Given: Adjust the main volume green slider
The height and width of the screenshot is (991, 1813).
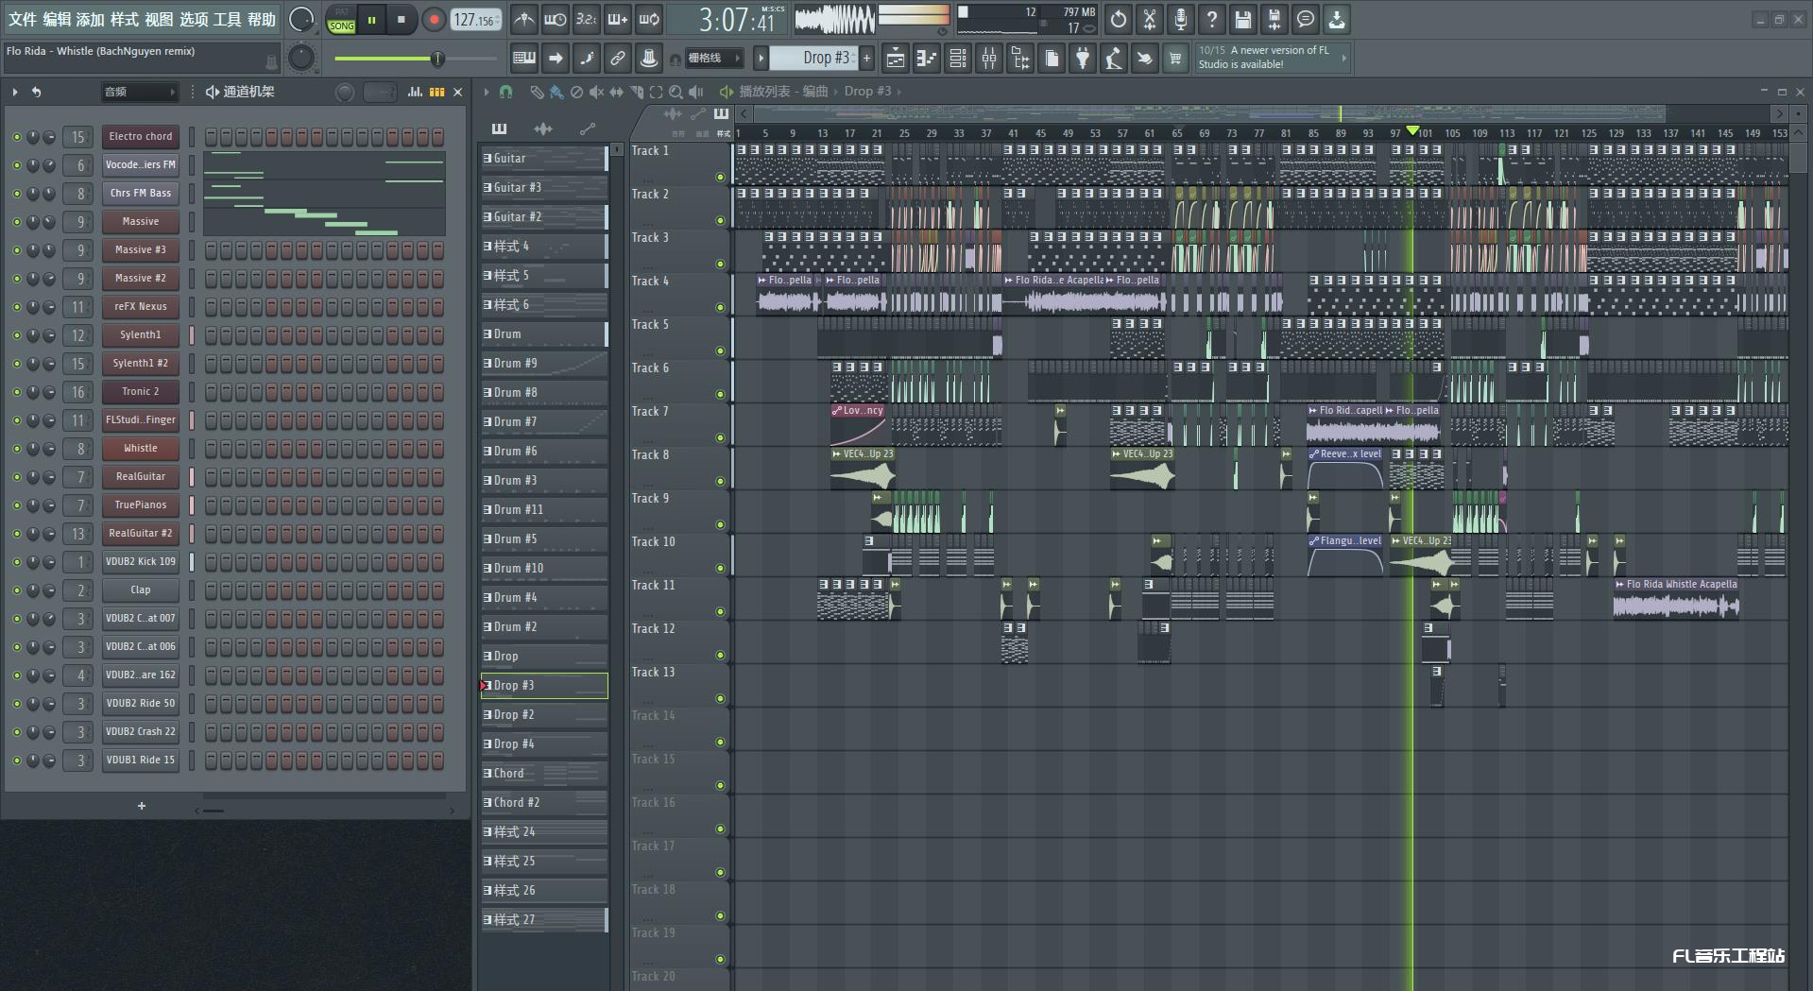Looking at the screenshot, I should 415,59.
